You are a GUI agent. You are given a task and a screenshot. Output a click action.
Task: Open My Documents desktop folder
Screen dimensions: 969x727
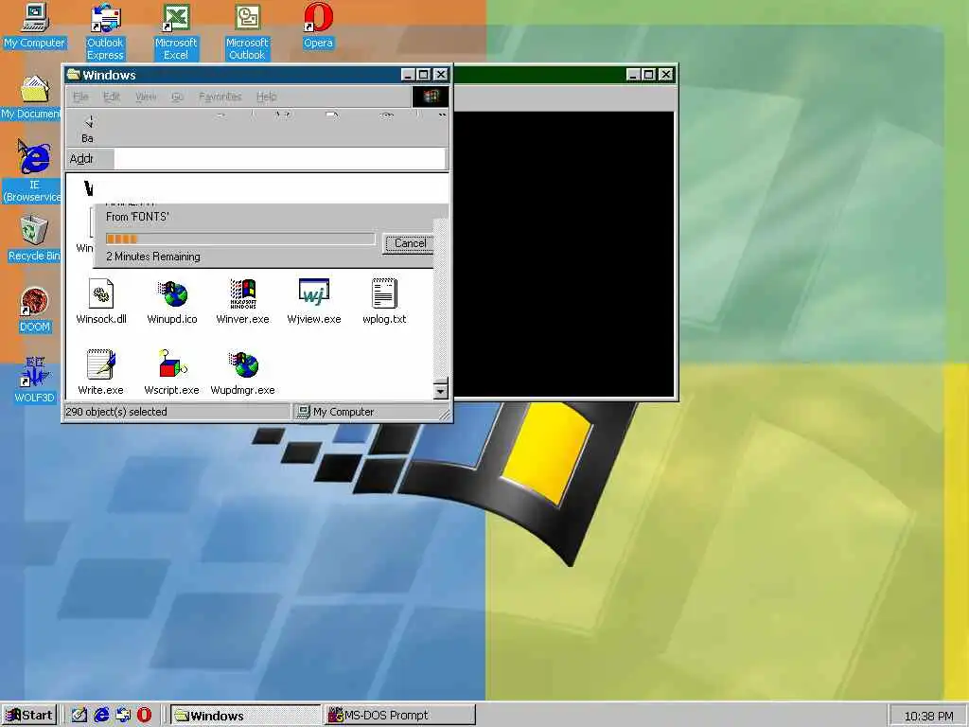click(31, 98)
